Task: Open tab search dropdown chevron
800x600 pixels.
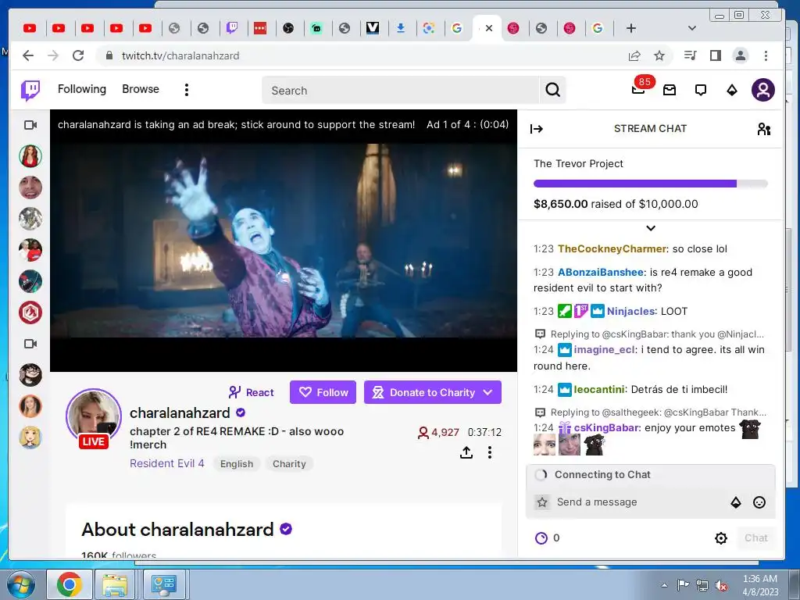Action: pos(692,28)
